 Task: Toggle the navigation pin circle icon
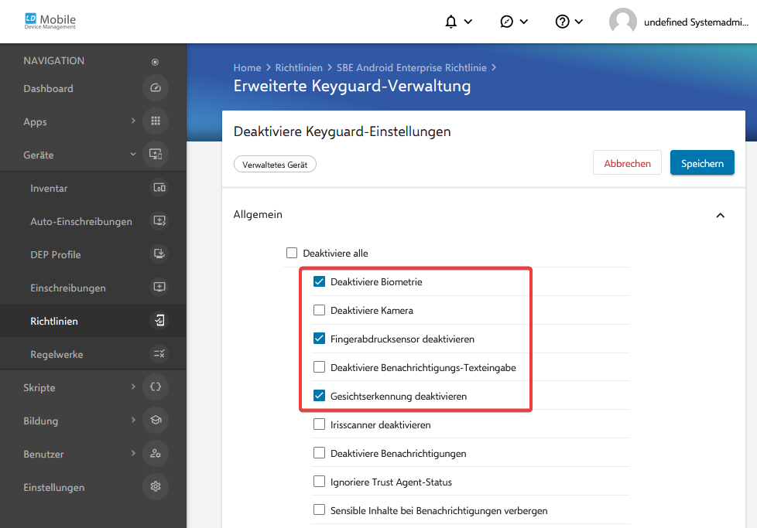coord(155,62)
